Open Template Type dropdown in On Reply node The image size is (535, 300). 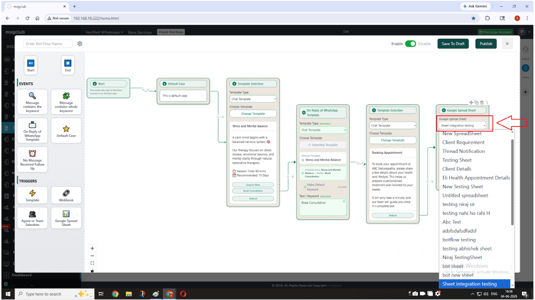click(322, 130)
